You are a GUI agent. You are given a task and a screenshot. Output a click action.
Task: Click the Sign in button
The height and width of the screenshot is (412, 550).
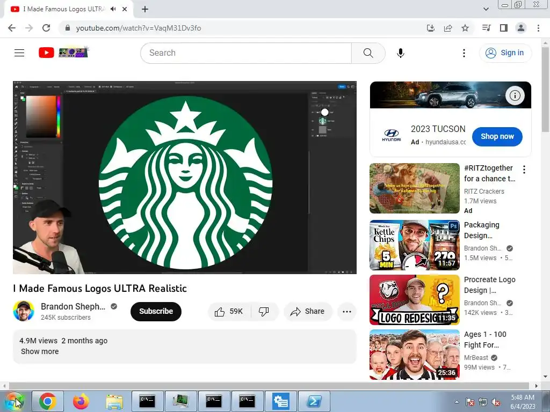click(x=505, y=53)
